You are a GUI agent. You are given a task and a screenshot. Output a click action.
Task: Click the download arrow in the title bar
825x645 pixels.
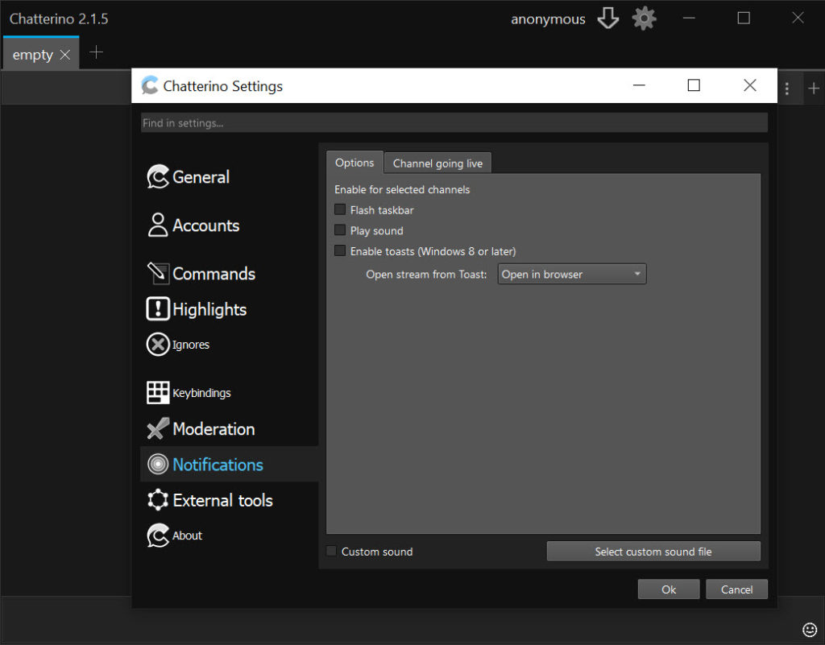[608, 18]
